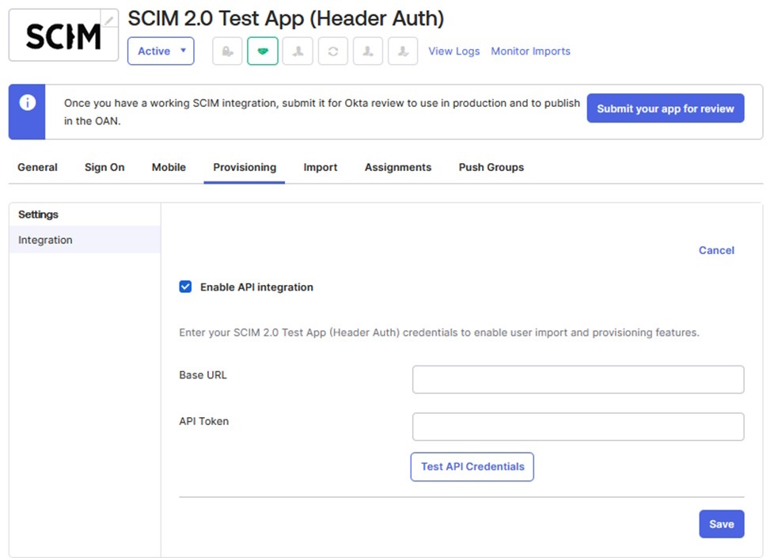Click the Base URL input field
The height and width of the screenshot is (558, 770).
tap(577, 379)
